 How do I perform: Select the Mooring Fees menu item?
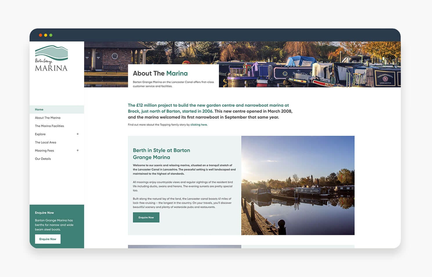coord(44,151)
